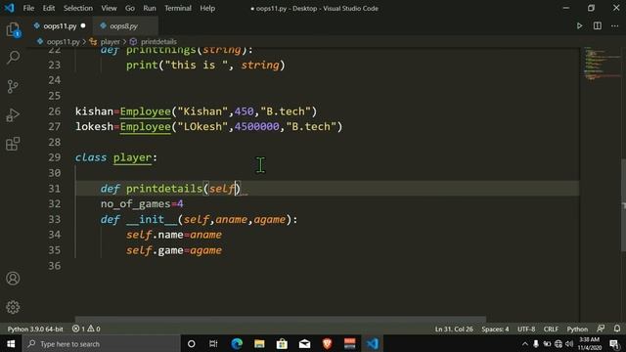
Task: Launch Brave browser from taskbar
Action: (x=327, y=343)
